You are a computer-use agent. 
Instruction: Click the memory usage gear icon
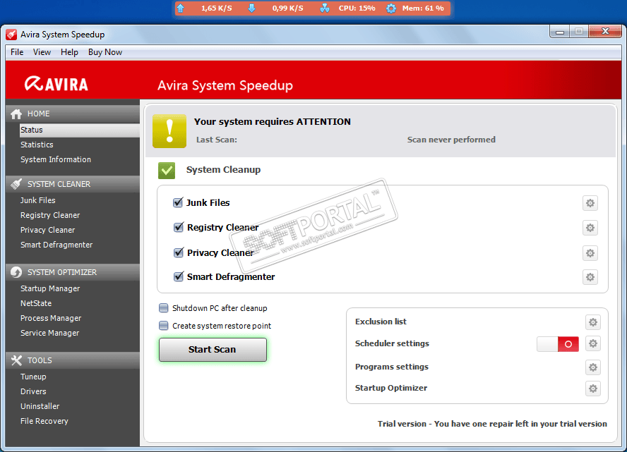pos(391,8)
